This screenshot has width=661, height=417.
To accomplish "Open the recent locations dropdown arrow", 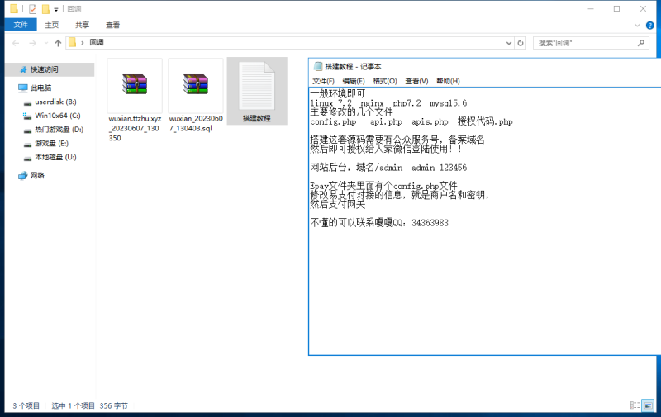I will pos(45,42).
